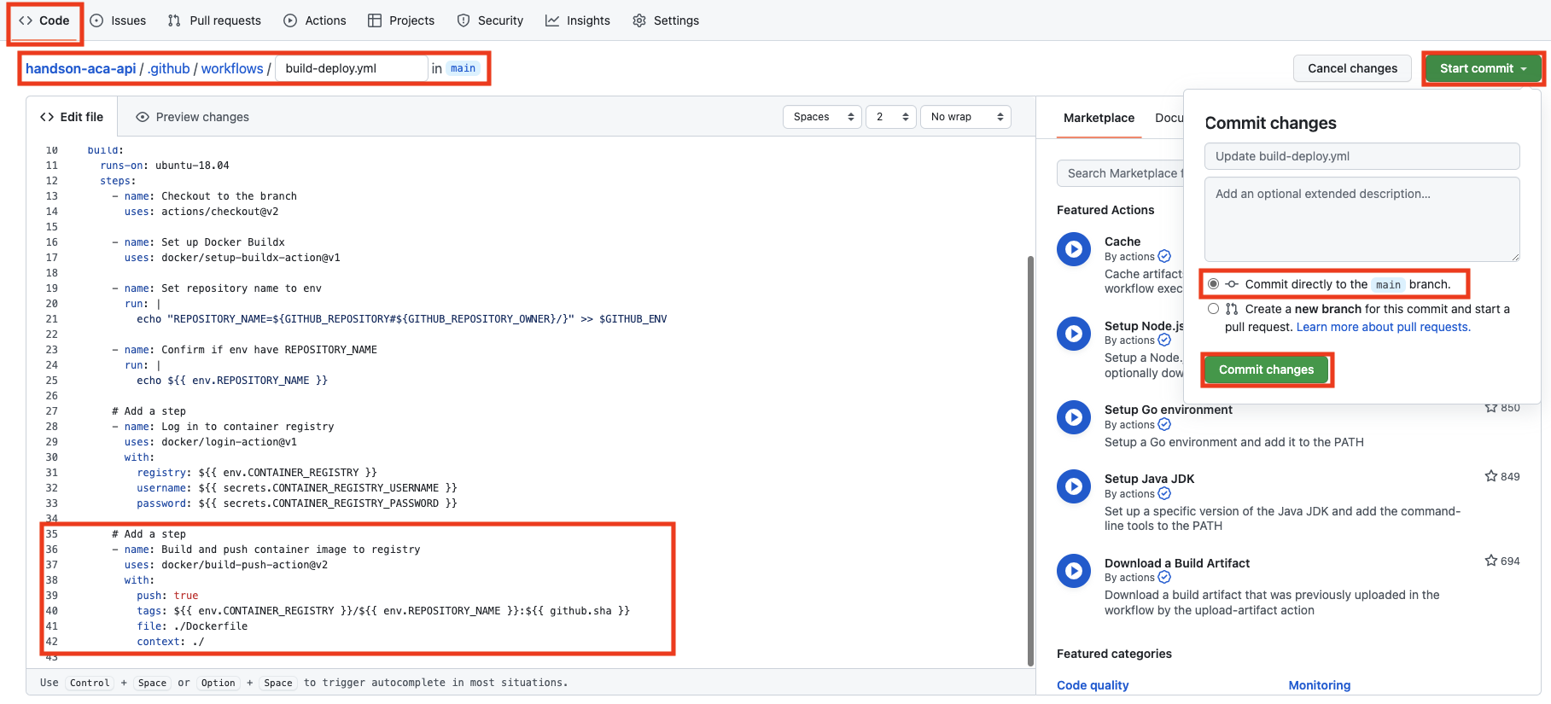Image resolution: width=1551 pixels, height=704 pixels.
Task: Click line 40 tags value text
Action: (x=402, y=611)
